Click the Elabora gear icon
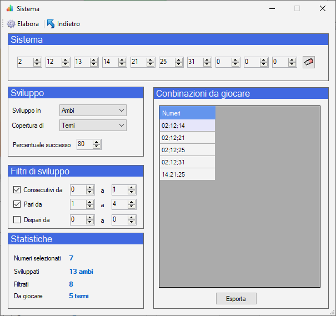This screenshot has width=336, height=316. (x=11, y=24)
